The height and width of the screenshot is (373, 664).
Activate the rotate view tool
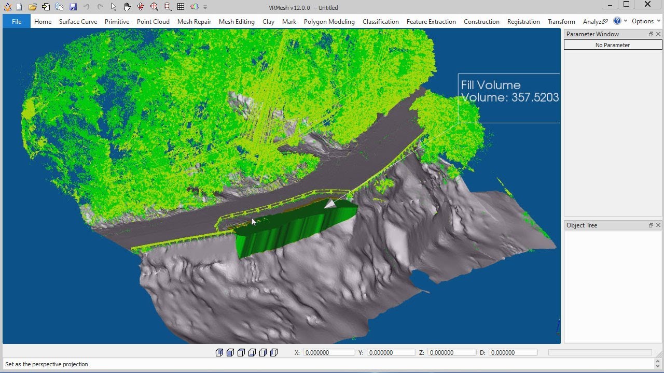point(141,7)
